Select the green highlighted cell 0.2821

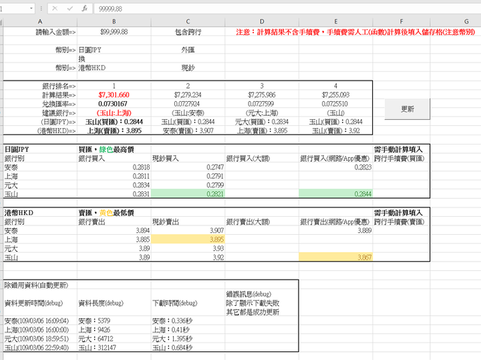188,194
